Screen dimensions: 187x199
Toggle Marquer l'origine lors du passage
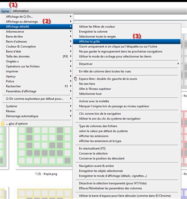pos(127,106)
